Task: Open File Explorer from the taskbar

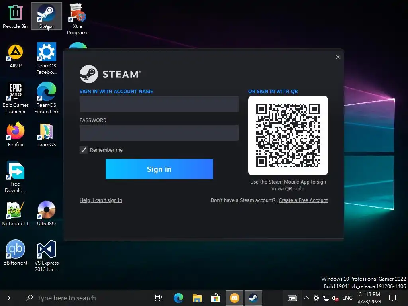Action: coord(197,298)
